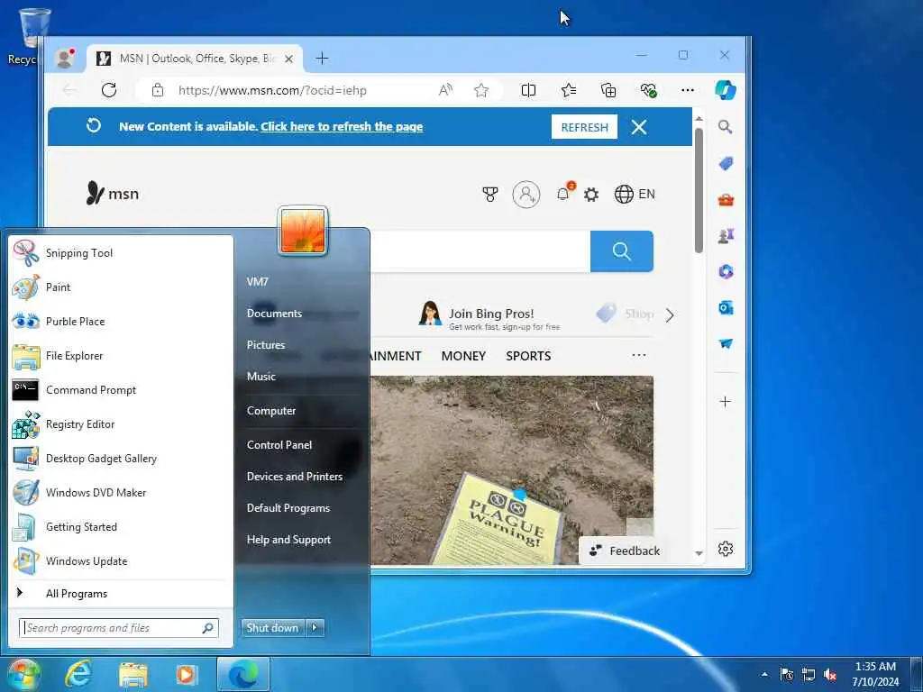Open Snipping Tool from Start menu

point(120,253)
